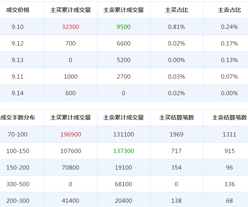Select the 0.24% sell ratio cell
Screen dimensions: 248x207
point(229,27)
